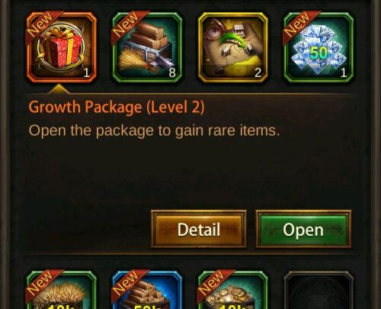Click the New ribbon on the gift box
Image resolution: width=381 pixels, height=309 pixels.
pos(42,25)
